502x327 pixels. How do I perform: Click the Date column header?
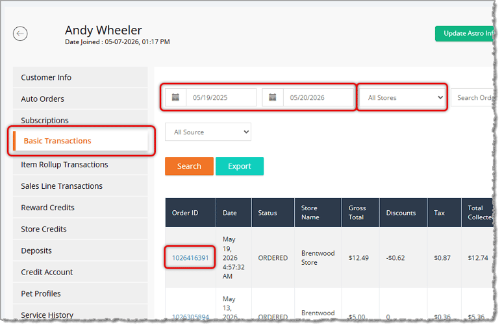[x=234, y=213]
